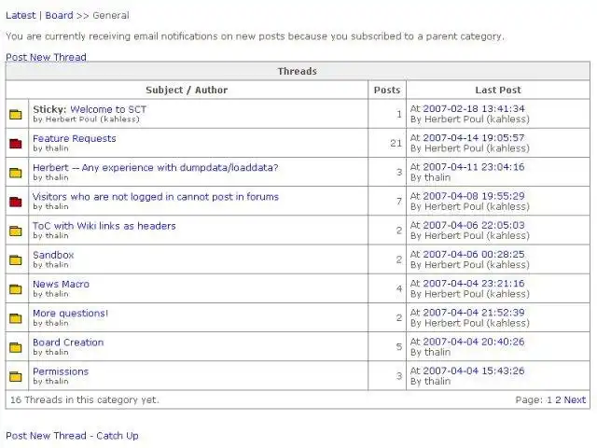The width and height of the screenshot is (597, 448).
Task: Open the Sandbox thread
Action: [53, 255]
